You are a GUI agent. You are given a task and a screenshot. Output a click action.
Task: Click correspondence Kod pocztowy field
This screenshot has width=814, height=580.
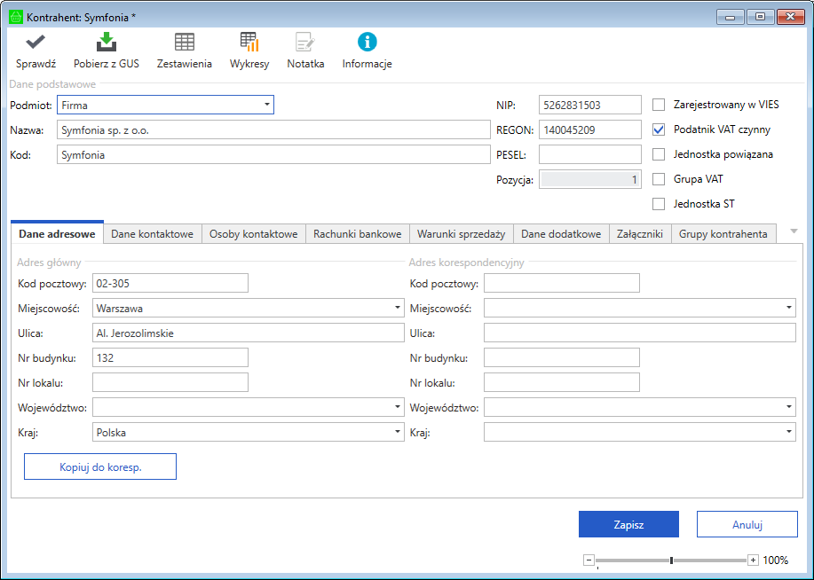tap(562, 283)
